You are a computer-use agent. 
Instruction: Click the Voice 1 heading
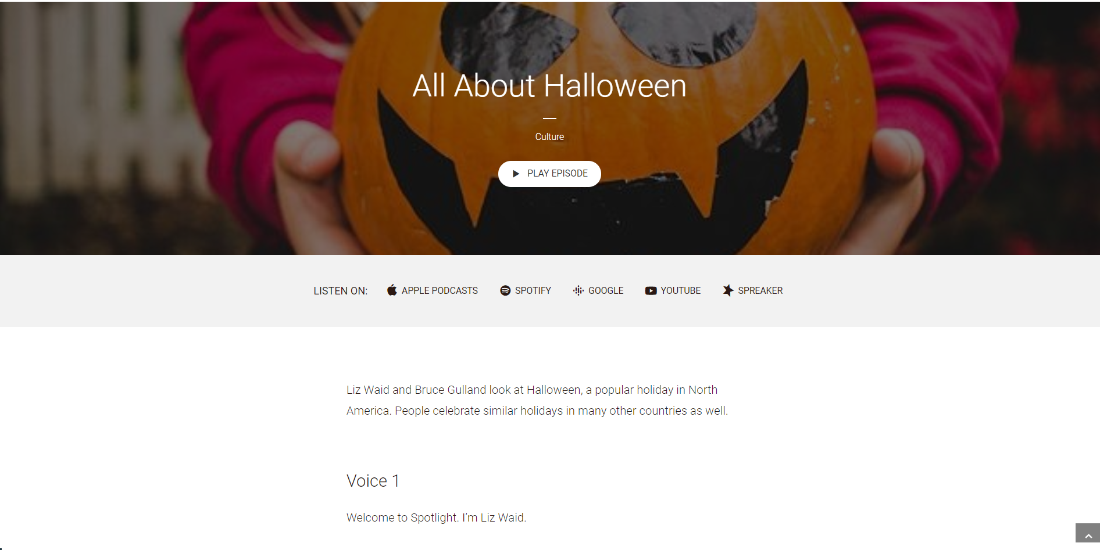[373, 481]
